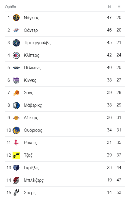Click the Mavericks team logo
The height and width of the screenshot is (201, 125).
16,105
